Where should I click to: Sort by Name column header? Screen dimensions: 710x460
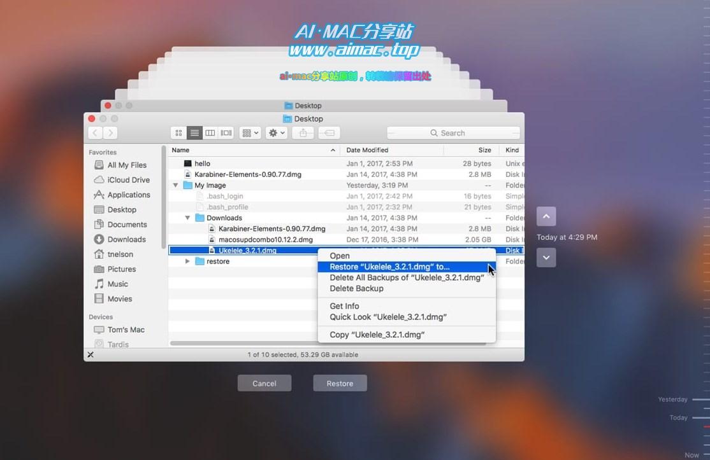pos(254,150)
